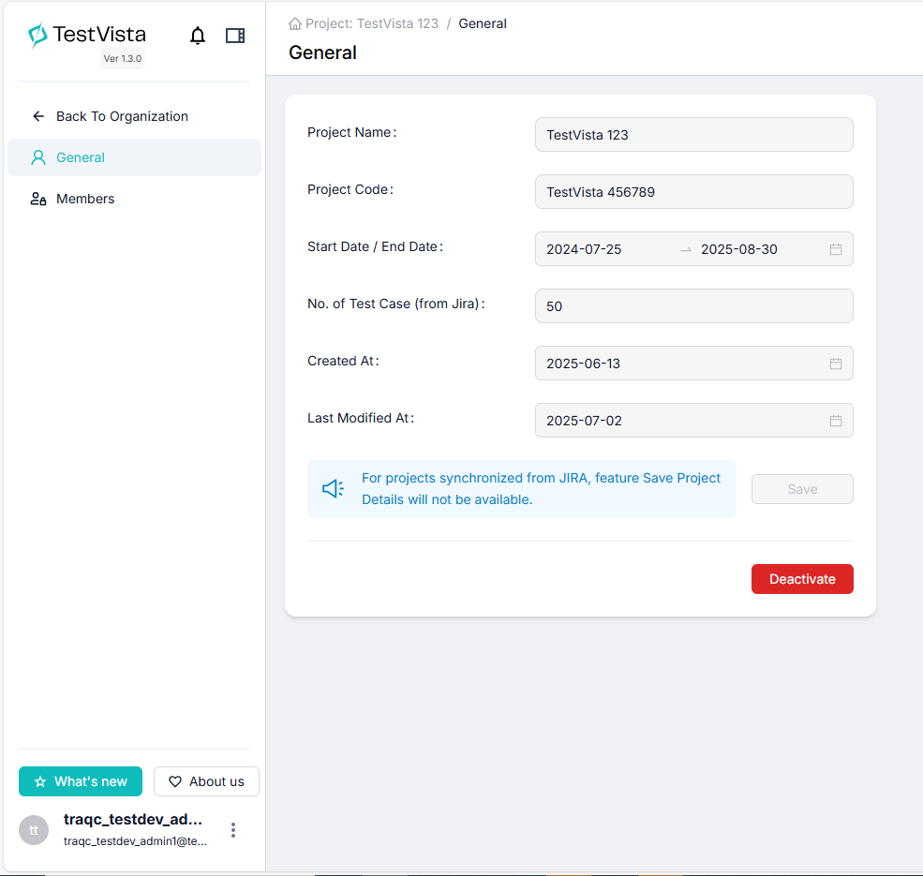
Task: Click the Save button
Action: click(802, 489)
